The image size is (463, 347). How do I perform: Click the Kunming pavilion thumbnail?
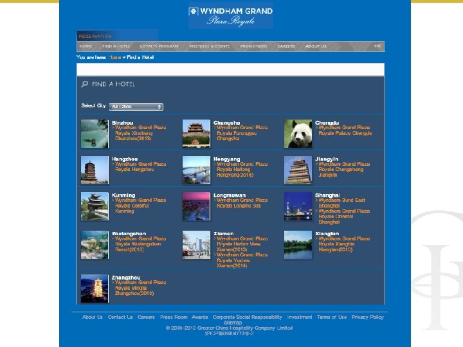(x=95, y=206)
